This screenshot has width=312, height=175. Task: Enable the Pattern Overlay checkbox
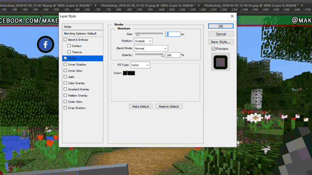[65, 95]
